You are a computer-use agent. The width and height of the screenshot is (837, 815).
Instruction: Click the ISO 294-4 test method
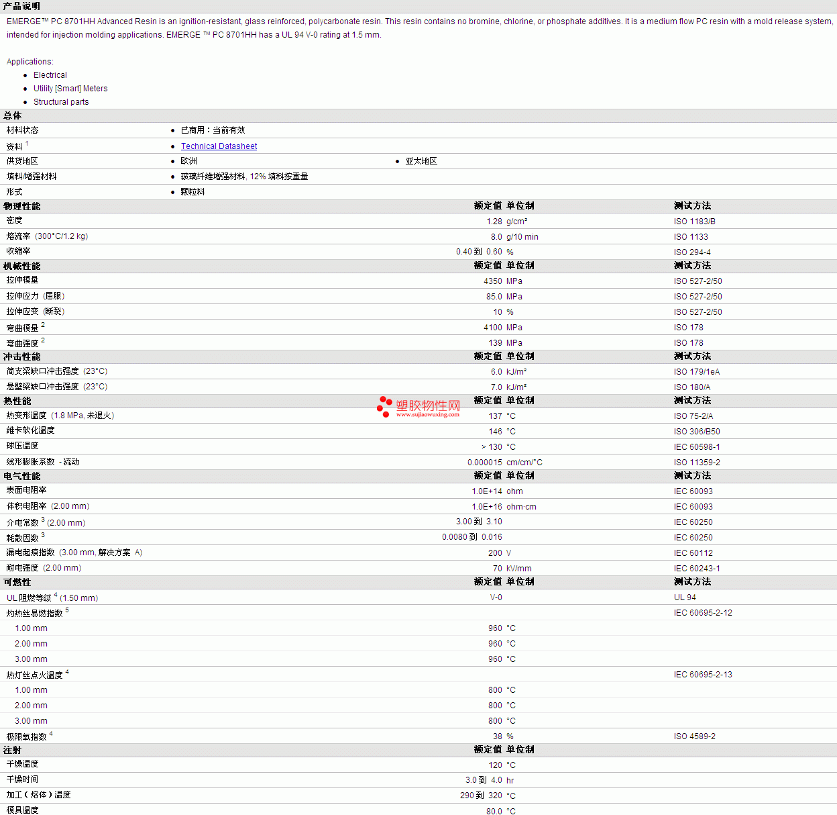tap(692, 252)
